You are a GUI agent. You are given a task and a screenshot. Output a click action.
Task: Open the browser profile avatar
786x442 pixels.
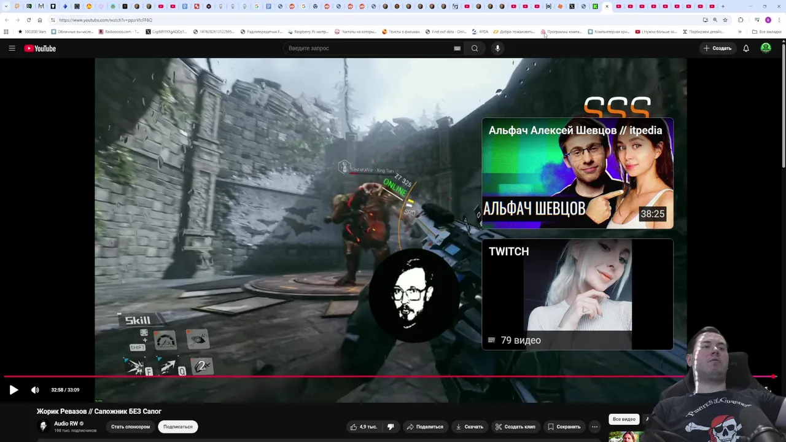pyautogui.click(x=768, y=20)
